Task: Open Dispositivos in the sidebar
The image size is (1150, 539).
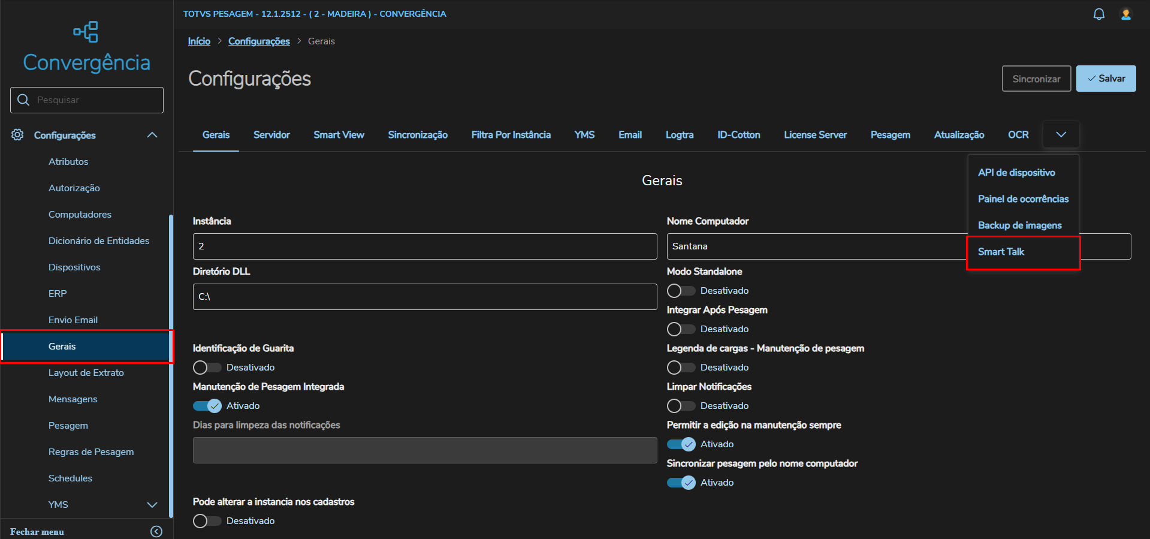Action: (x=74, y=267)
